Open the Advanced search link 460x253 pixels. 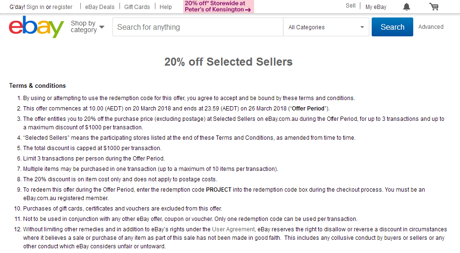[431, 27]
